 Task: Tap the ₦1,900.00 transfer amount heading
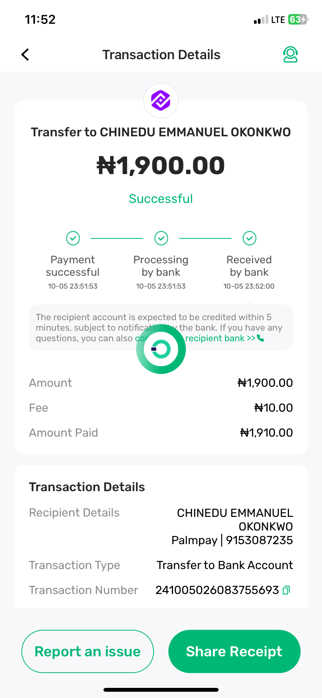point(161,165)
